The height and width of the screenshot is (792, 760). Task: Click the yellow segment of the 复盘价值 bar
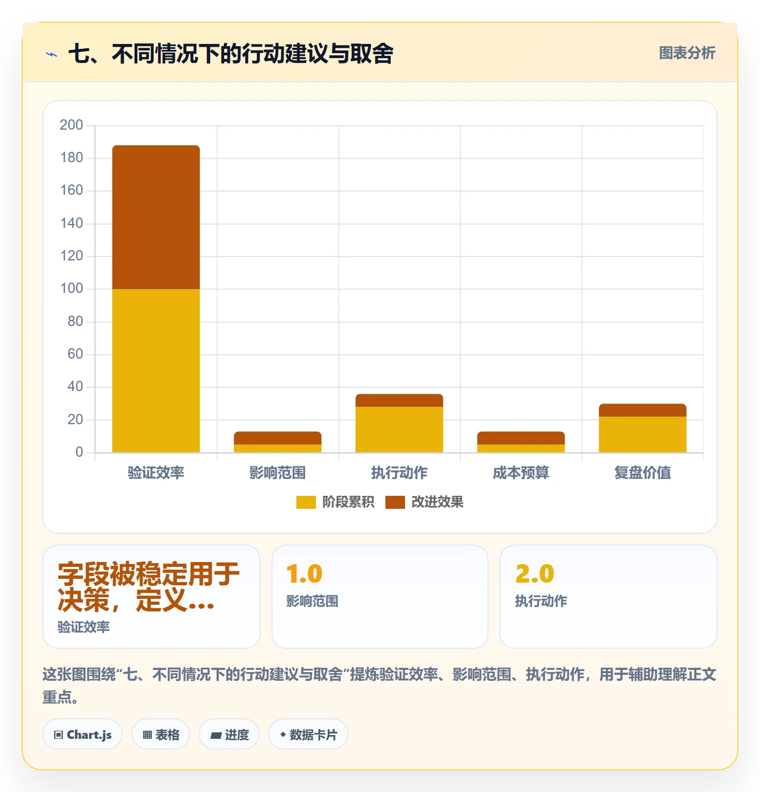(642, 435)
